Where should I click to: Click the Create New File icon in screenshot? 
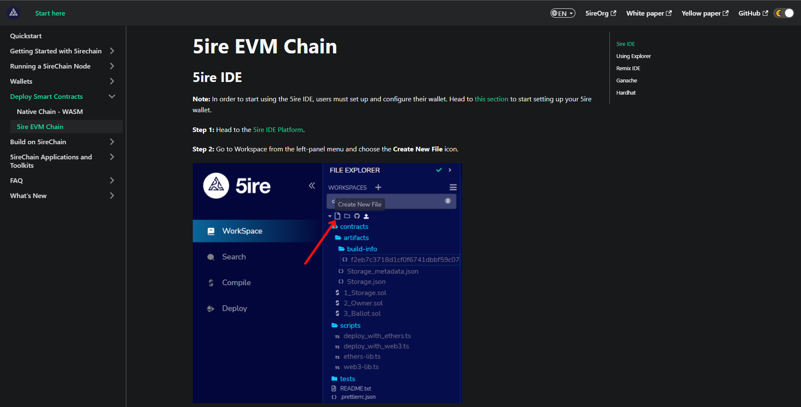338,216
